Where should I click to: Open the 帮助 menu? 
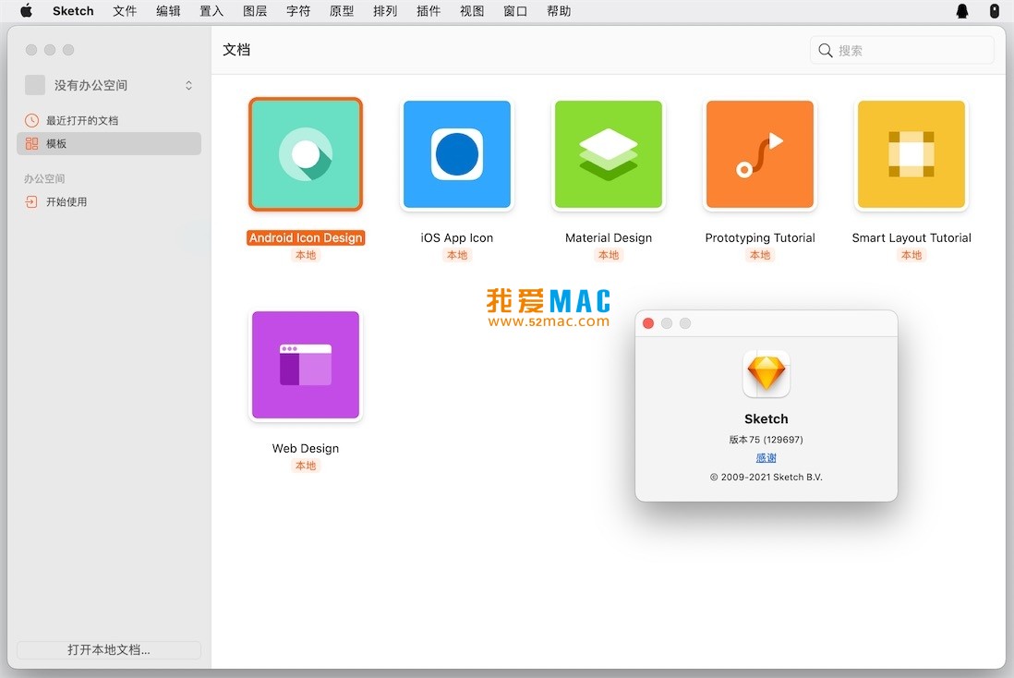click(x=558, y=11)
